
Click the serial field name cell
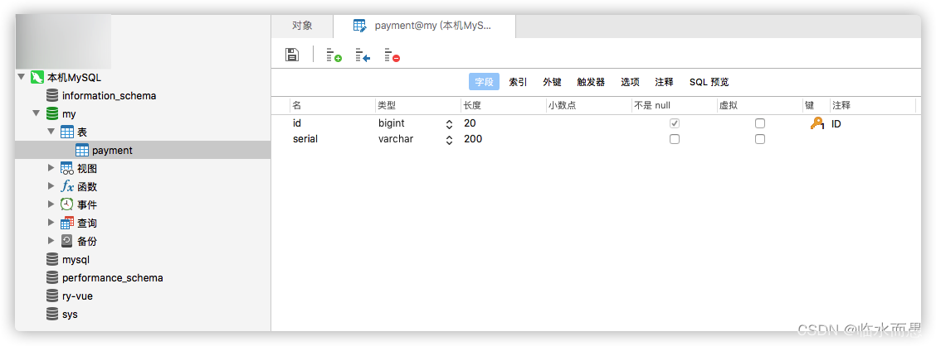pyautogui.click(x=333, y=139)
